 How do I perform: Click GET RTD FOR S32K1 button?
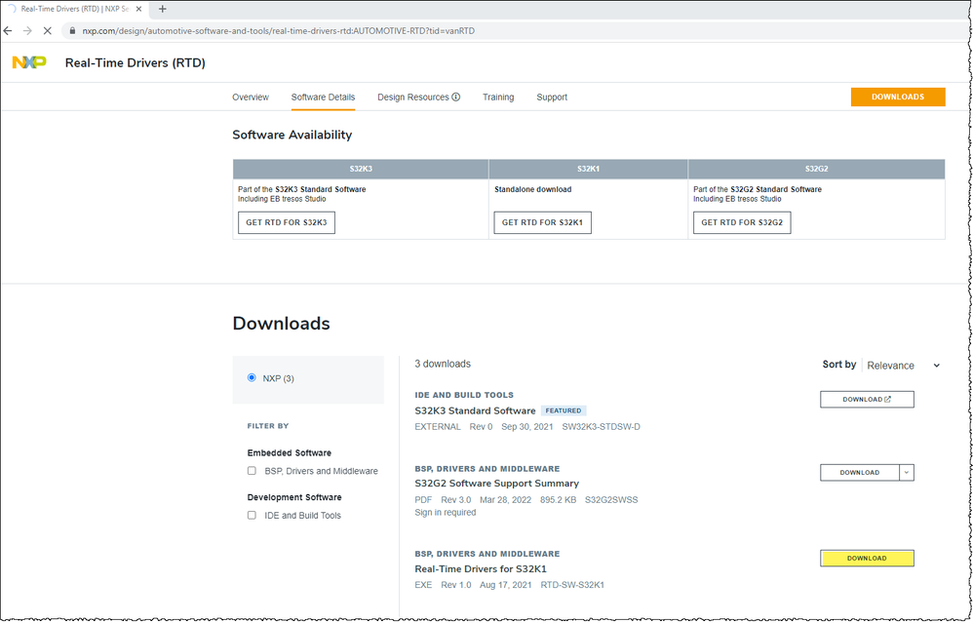click(x=542, y=222)
